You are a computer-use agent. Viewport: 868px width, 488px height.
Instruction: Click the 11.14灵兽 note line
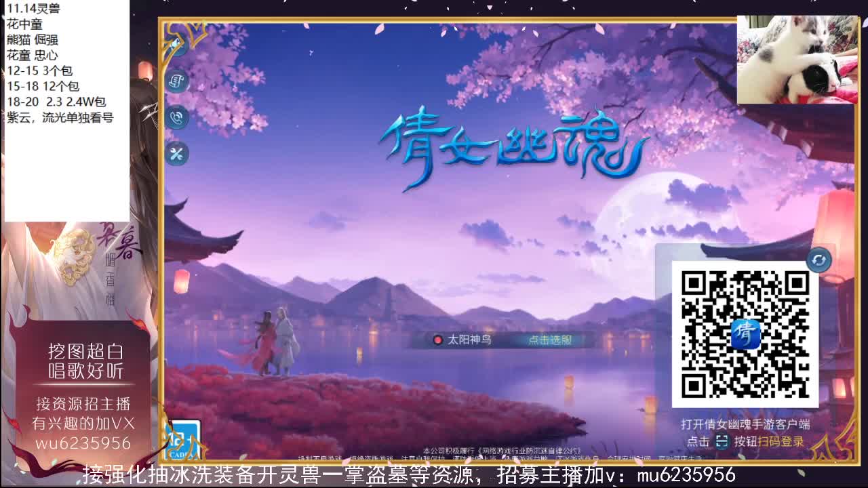click(33, 9)
